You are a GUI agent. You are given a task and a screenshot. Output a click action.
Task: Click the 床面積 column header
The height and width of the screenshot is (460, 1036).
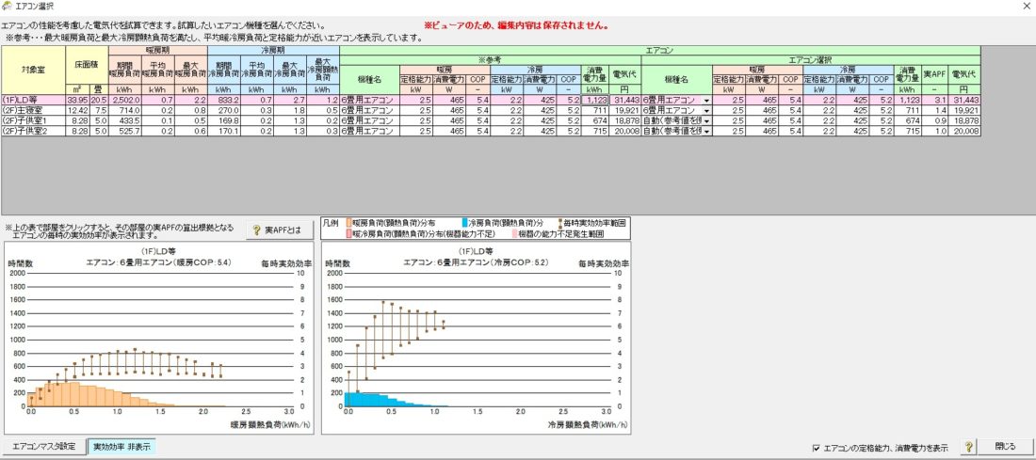click(88, 65)
